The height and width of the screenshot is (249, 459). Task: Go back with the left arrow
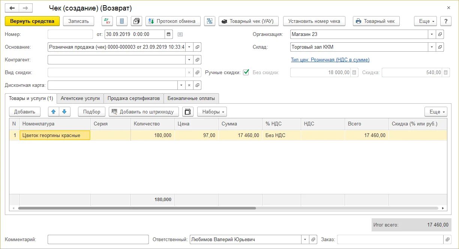coord(12,8)
